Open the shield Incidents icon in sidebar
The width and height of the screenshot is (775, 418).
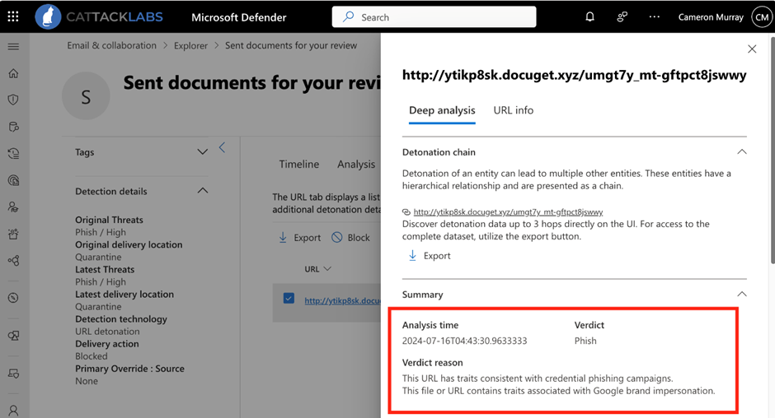pyautogui.click(x=13, y=100)
